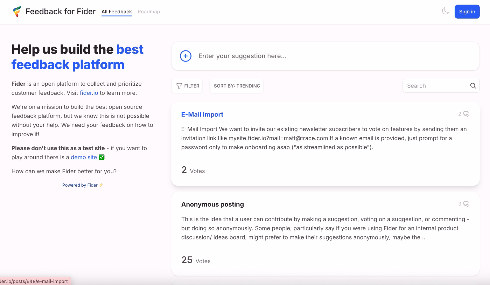The image size is (490, 285).
Task: Click the comment count 2 on E-Mail Import
Action: [460, 114]
